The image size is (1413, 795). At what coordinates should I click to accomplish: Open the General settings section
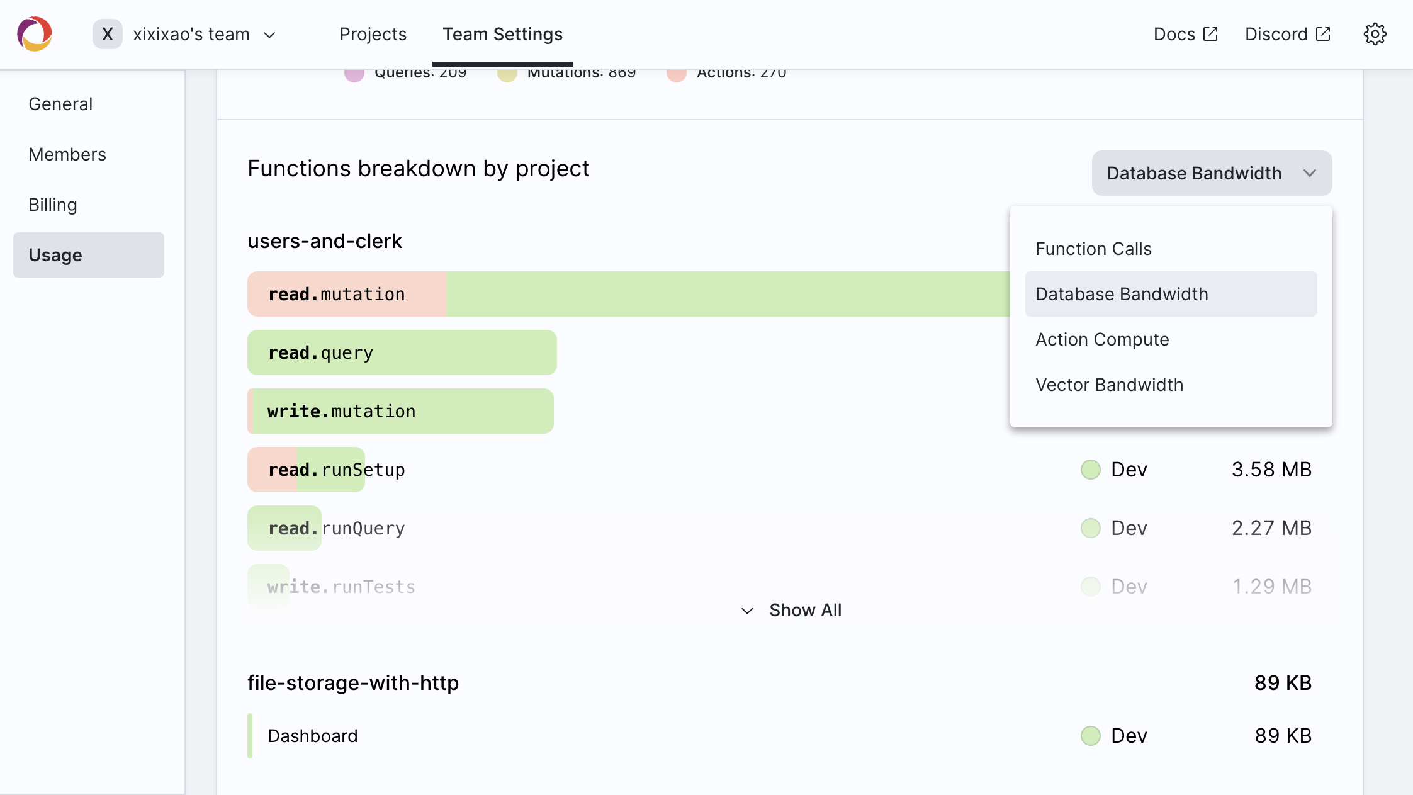pos(60,104)
